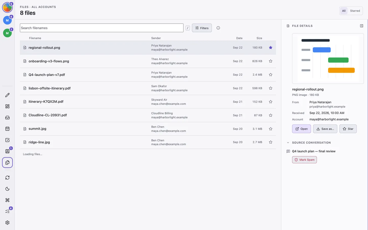Star the lisbon-offsite-itinerary.pdf row
The height and width of the screenshot is (230, 368).
pos(271,88)
